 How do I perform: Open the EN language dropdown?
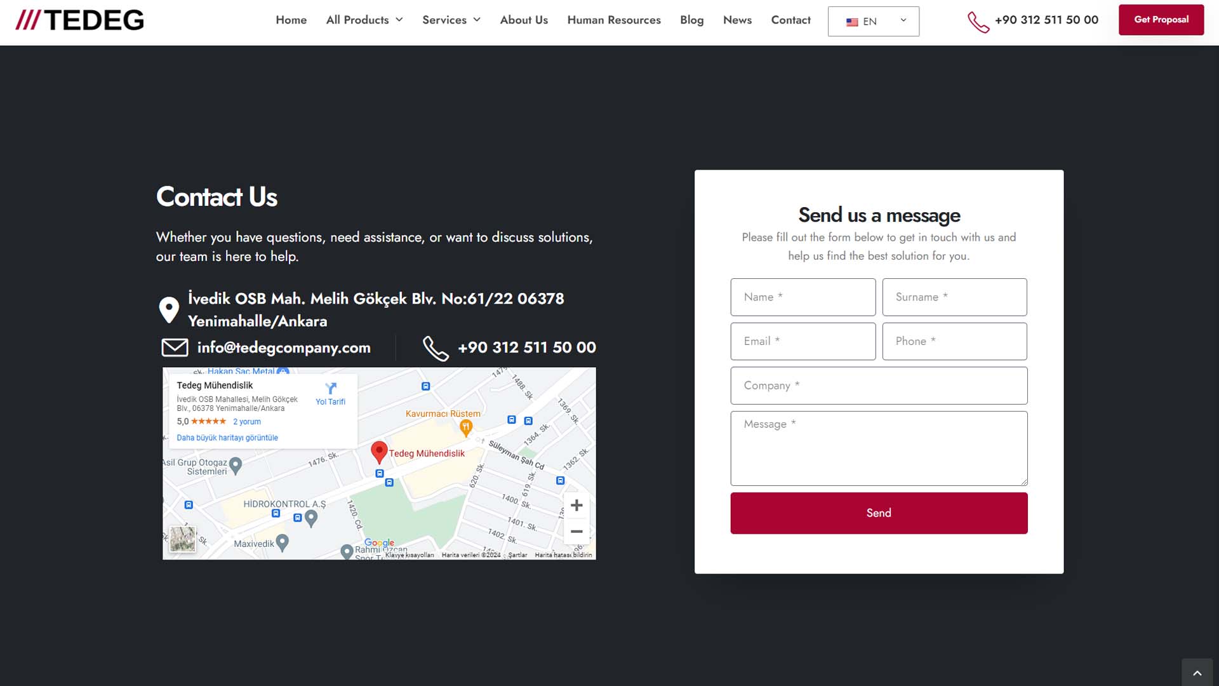pos(873,22)
